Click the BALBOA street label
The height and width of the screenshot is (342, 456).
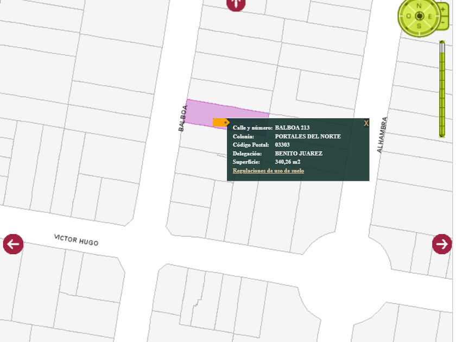pos(182,118)
